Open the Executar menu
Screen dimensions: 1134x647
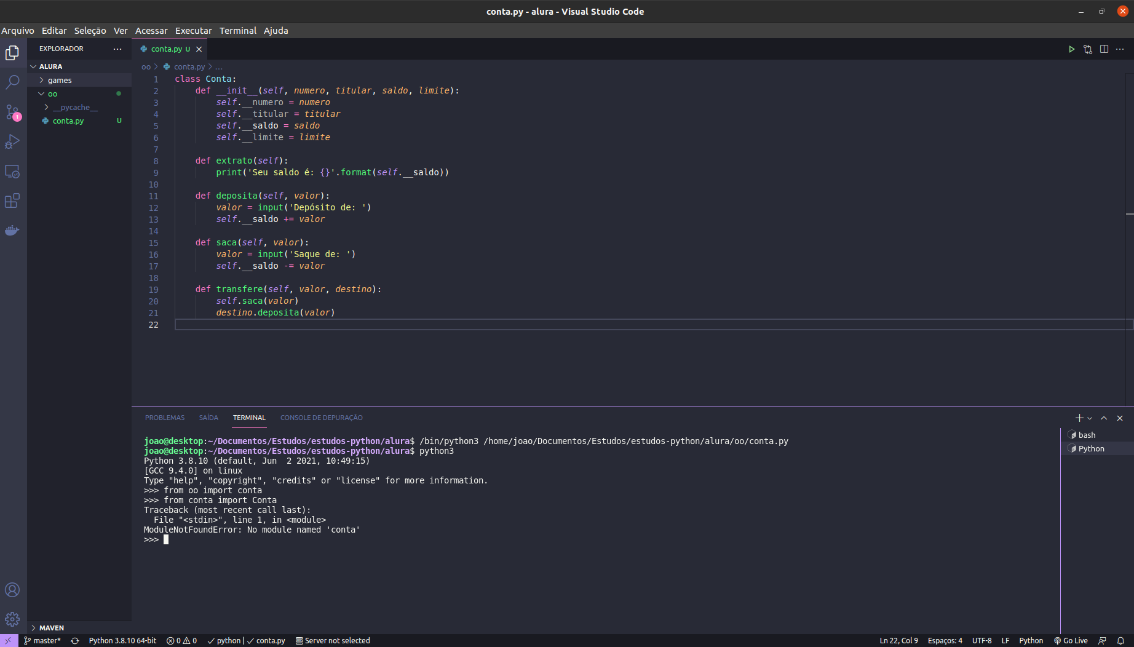coord(193,30)
